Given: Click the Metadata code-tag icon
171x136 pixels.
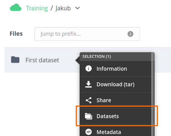Looking at the screenshot, I should click(89, 132).
